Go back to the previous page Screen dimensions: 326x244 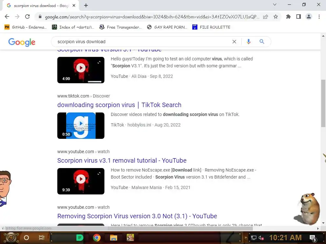pos(7,17)
